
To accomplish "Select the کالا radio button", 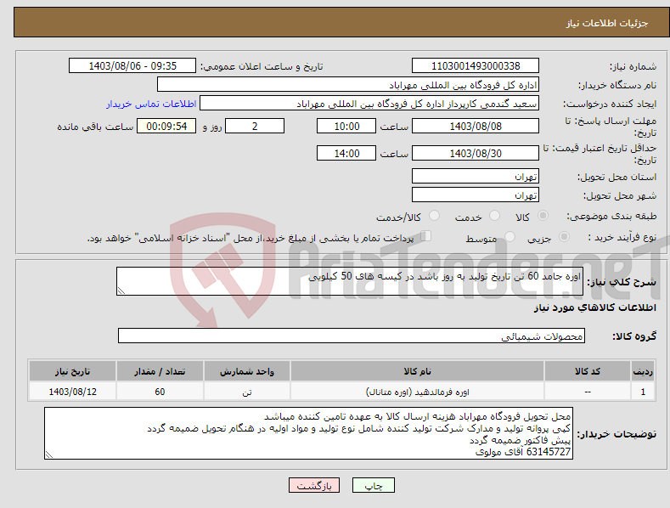I will coord(543,216).
